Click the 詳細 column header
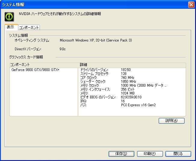Screen dimensions: 196x161 (x=132, y=65)
